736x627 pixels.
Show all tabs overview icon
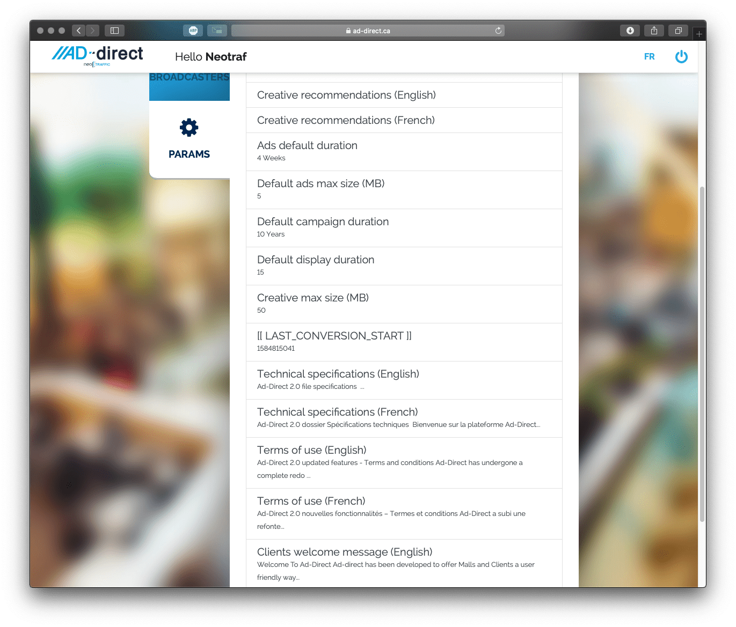(679, 31)
